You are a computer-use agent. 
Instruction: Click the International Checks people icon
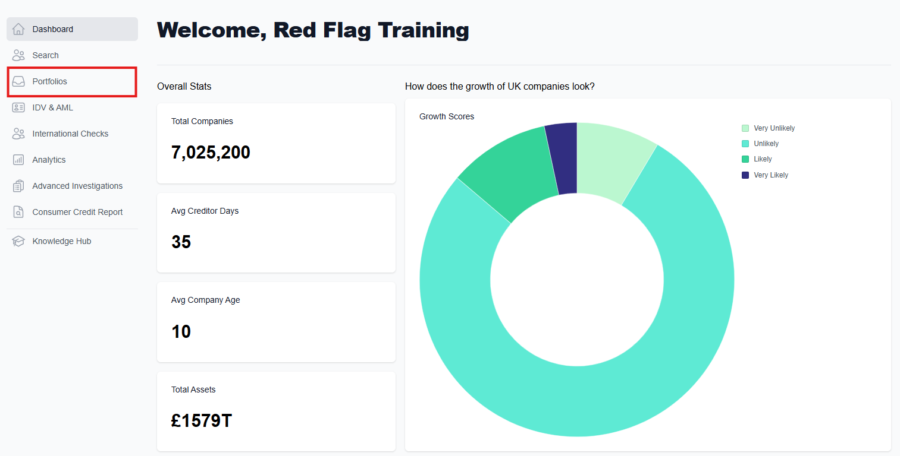[18, 134]
